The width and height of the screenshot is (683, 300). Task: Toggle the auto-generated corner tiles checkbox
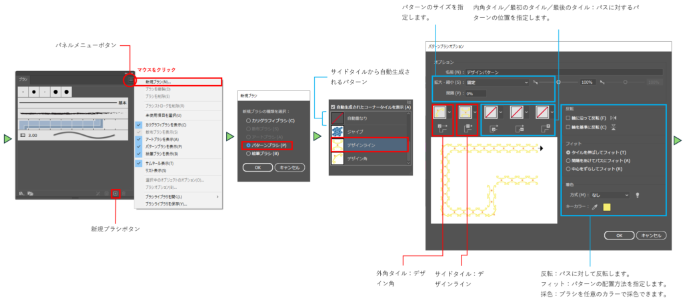coord(333,106)
